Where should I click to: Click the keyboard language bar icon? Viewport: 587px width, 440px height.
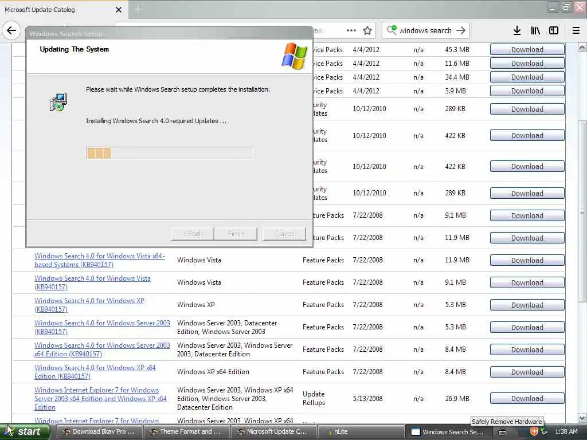(x=502, y=432)
